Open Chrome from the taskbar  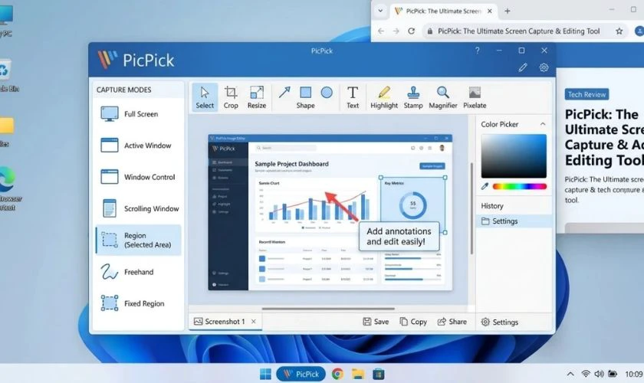tap(337, 374)
